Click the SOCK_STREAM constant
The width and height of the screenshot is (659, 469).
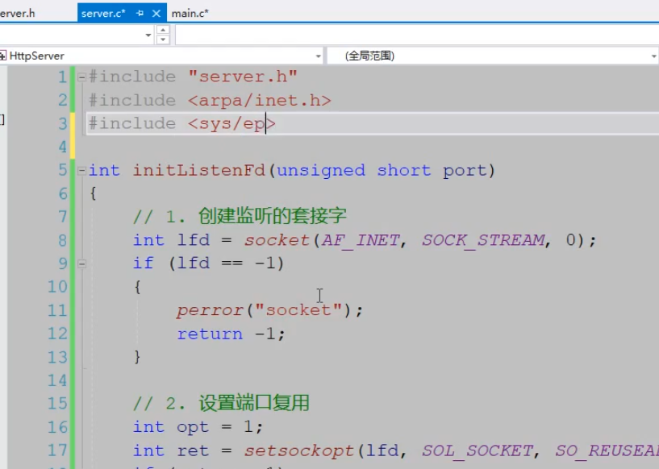483,241
